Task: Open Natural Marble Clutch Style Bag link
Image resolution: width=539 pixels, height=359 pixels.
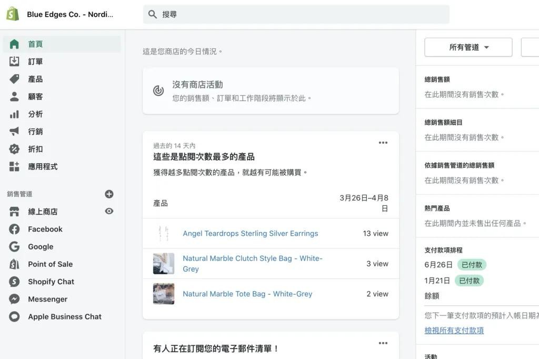Action: 252,263
